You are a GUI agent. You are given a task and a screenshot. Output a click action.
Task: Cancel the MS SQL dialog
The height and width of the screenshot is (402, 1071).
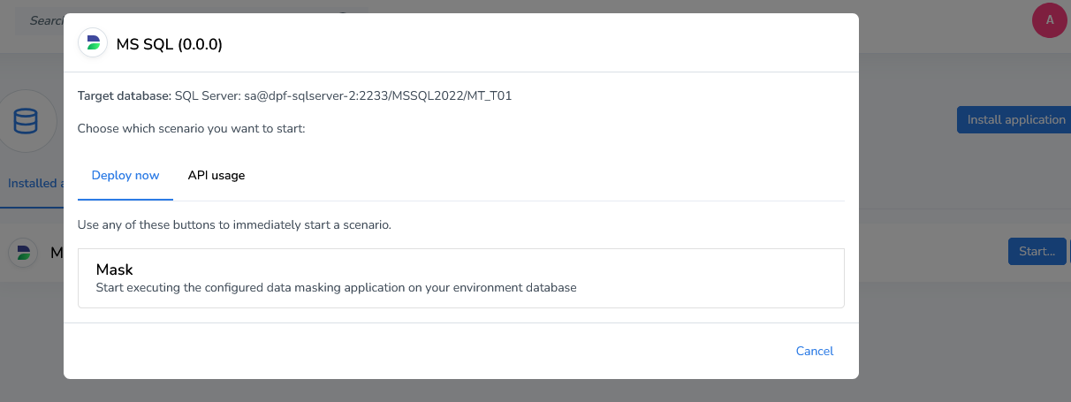coord(814,351)
